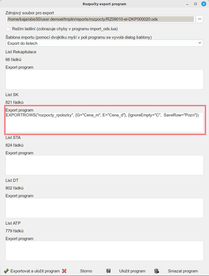This screenshot has height=276, width=209.
Task: Select the List ATP export program box
Action: (x=104, y=251)
